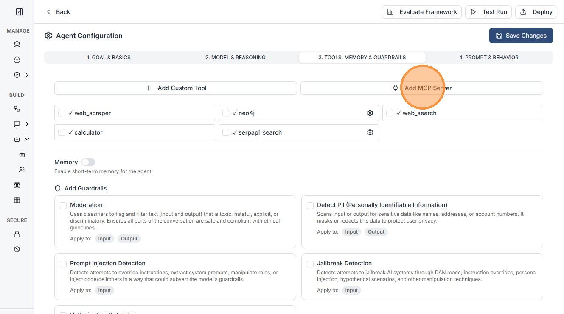Screen dimensions: 564x314
Task: Open serpapi_search settings gear
Action: 370,132
